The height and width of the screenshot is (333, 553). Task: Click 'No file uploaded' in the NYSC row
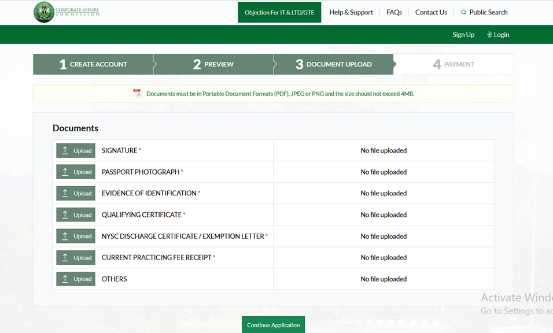[384, 236]
